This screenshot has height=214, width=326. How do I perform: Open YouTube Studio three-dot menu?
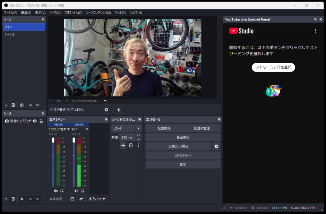(316, 31)
